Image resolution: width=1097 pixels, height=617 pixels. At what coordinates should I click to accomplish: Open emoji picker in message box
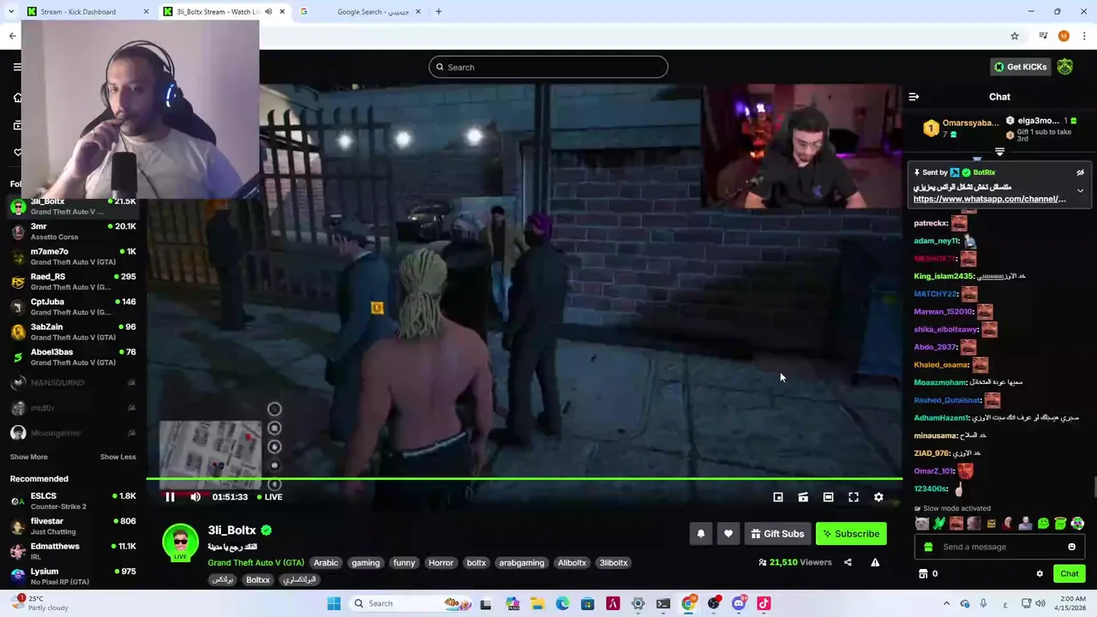tap(1071, 547)
